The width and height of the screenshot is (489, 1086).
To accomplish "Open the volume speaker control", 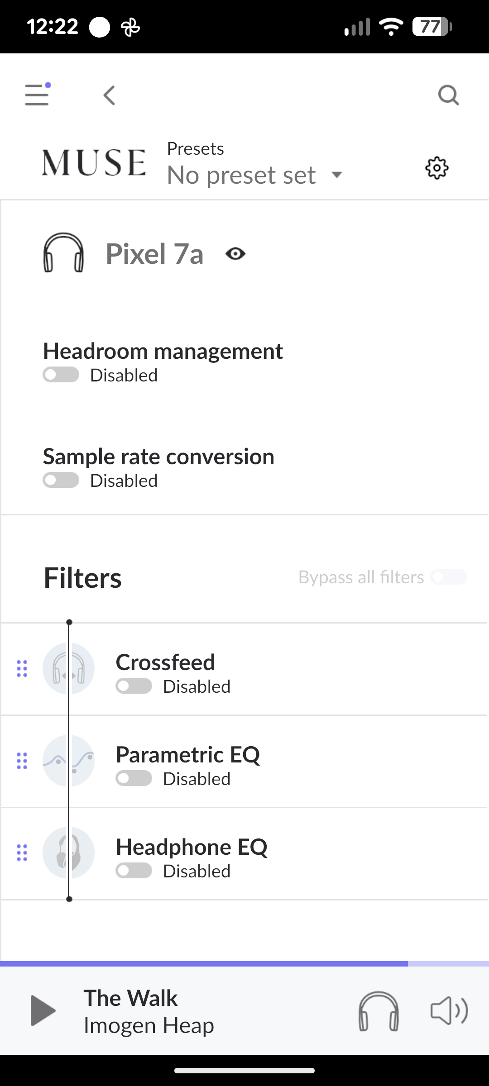I will pos(449,1010).
